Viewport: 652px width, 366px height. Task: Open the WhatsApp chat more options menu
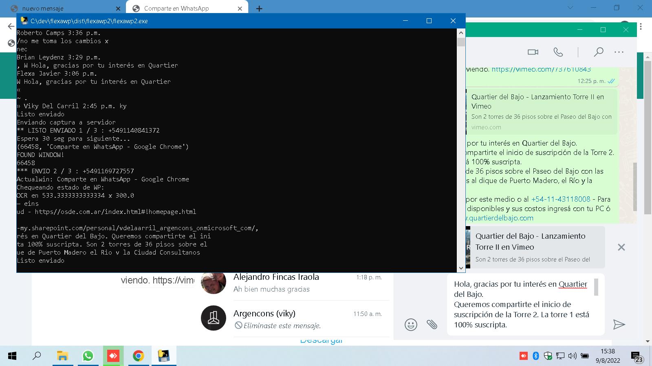pyautogui.click(x=619, y=52)
